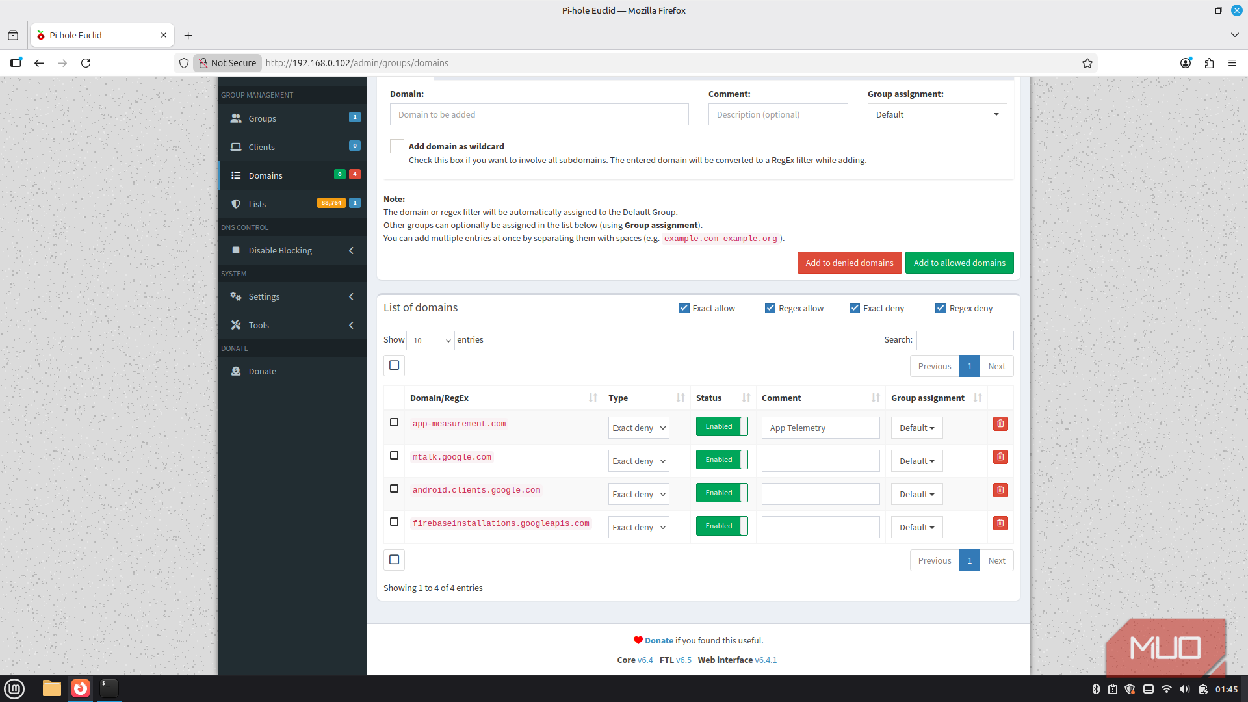Click Add to denied domains button
Screen dimensions: 1248x702
[850, 263]
